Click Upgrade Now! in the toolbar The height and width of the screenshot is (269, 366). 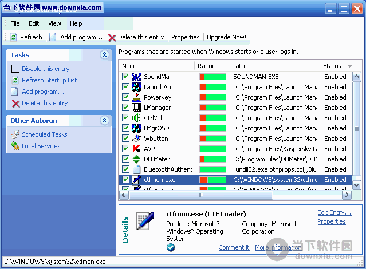226,37
